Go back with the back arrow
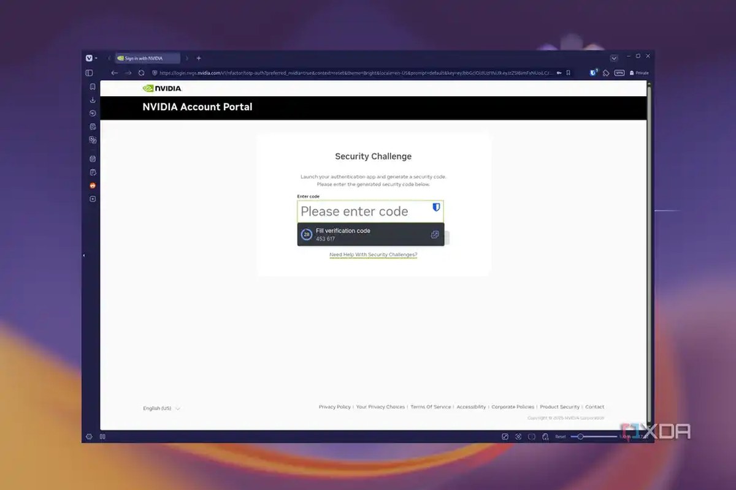 pos(114,73)
